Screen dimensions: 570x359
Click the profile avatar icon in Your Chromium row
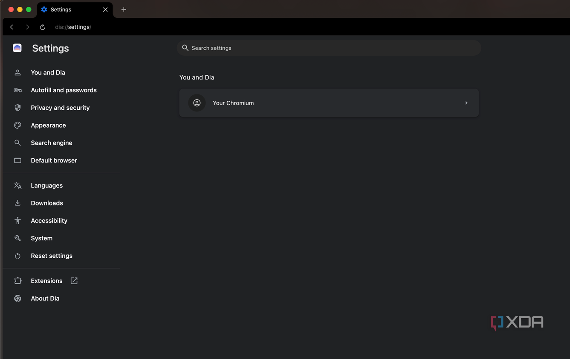[197, 103]
